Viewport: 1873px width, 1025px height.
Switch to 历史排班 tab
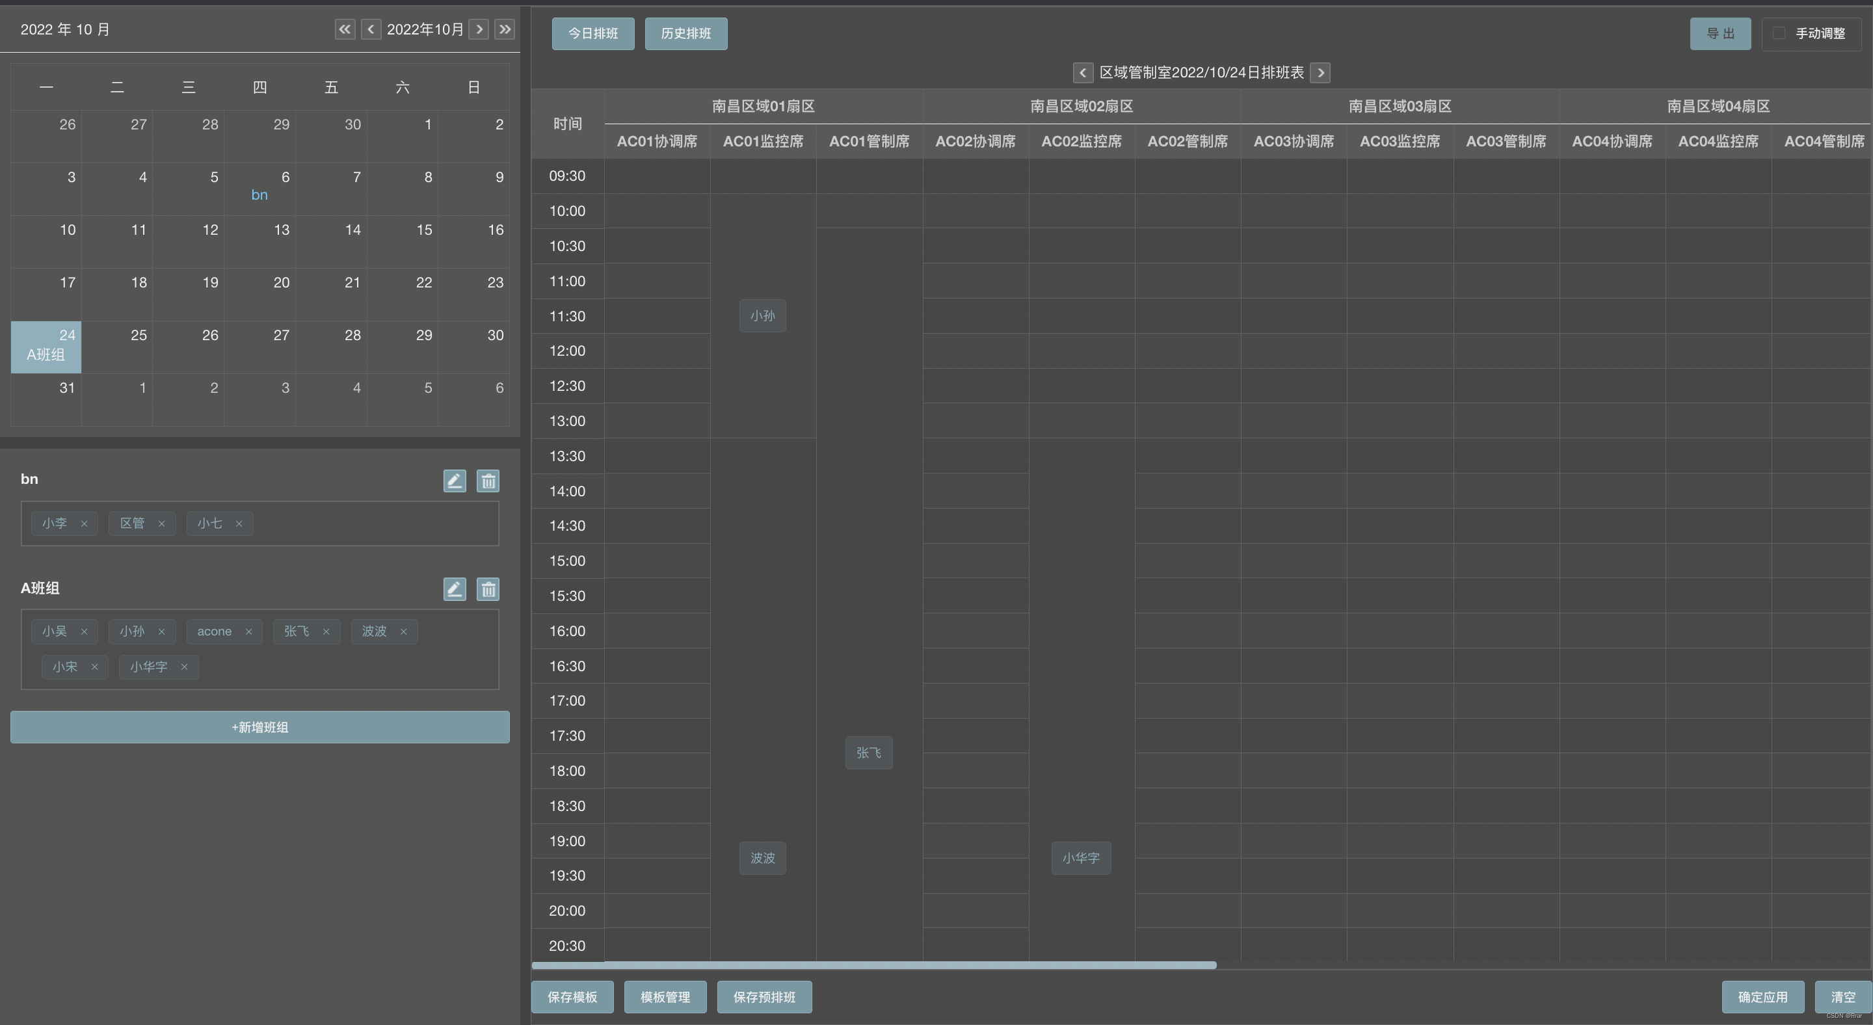pyautogui.click(x=685, y=33)
